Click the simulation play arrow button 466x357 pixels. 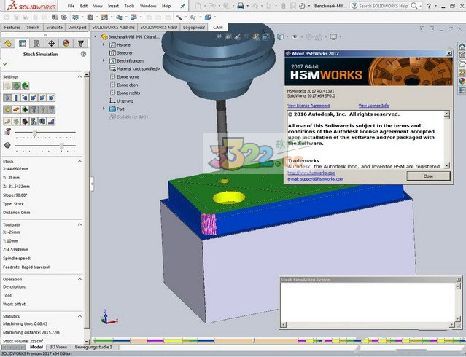(x=7, y=98)
